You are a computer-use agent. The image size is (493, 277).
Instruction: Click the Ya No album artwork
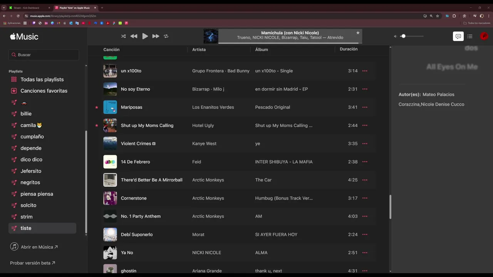click(110, 253)
